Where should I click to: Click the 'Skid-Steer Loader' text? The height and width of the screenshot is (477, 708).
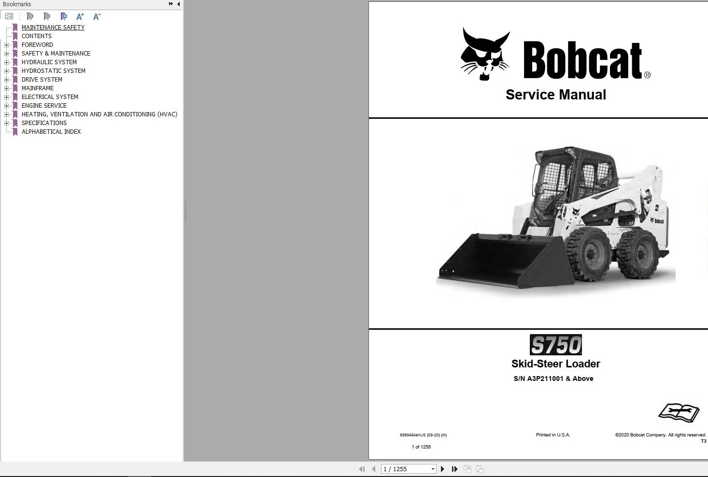click(x=556, y=364)
